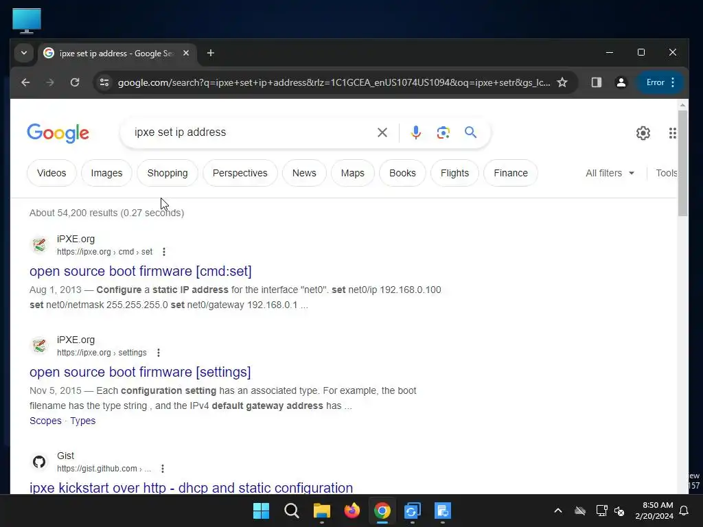Screen dimensions: 703x527
Task: Open Windows taskbar search
Action: tap(291, 511)
